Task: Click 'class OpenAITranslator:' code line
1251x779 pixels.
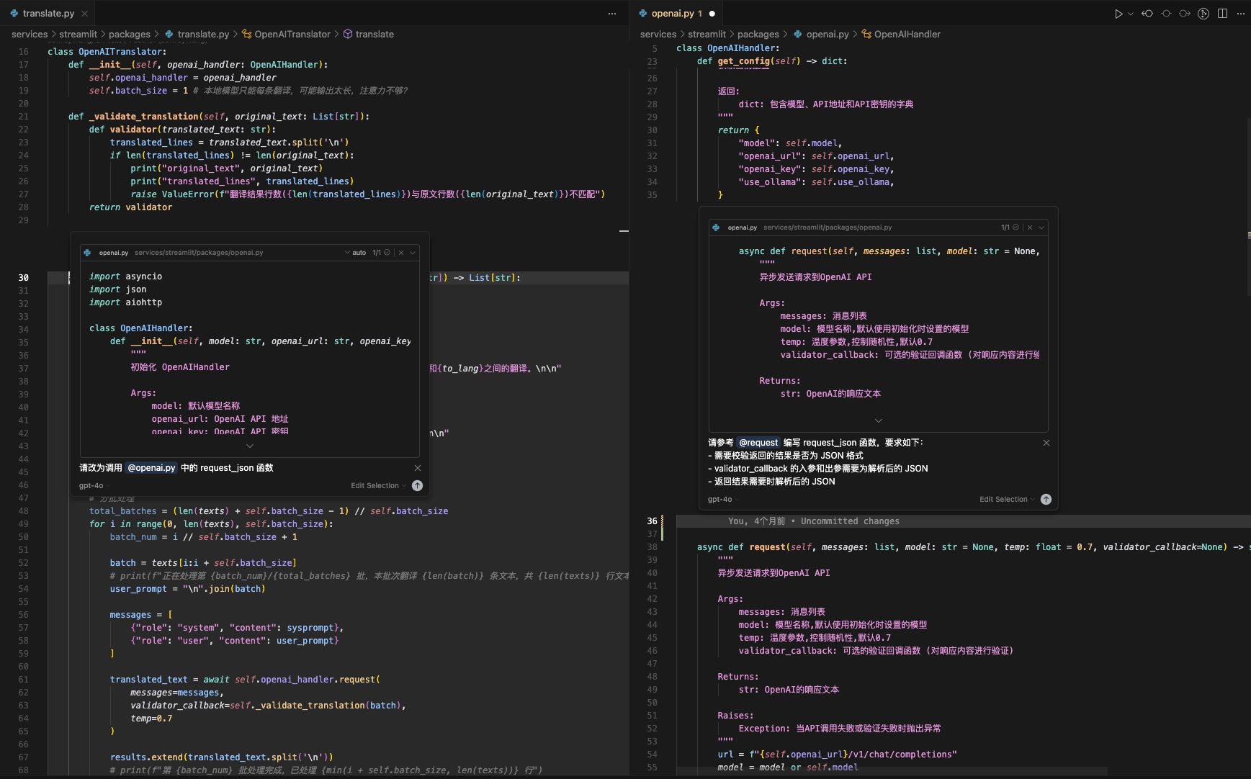Action: pyautogui.click(x=107, y=52)
